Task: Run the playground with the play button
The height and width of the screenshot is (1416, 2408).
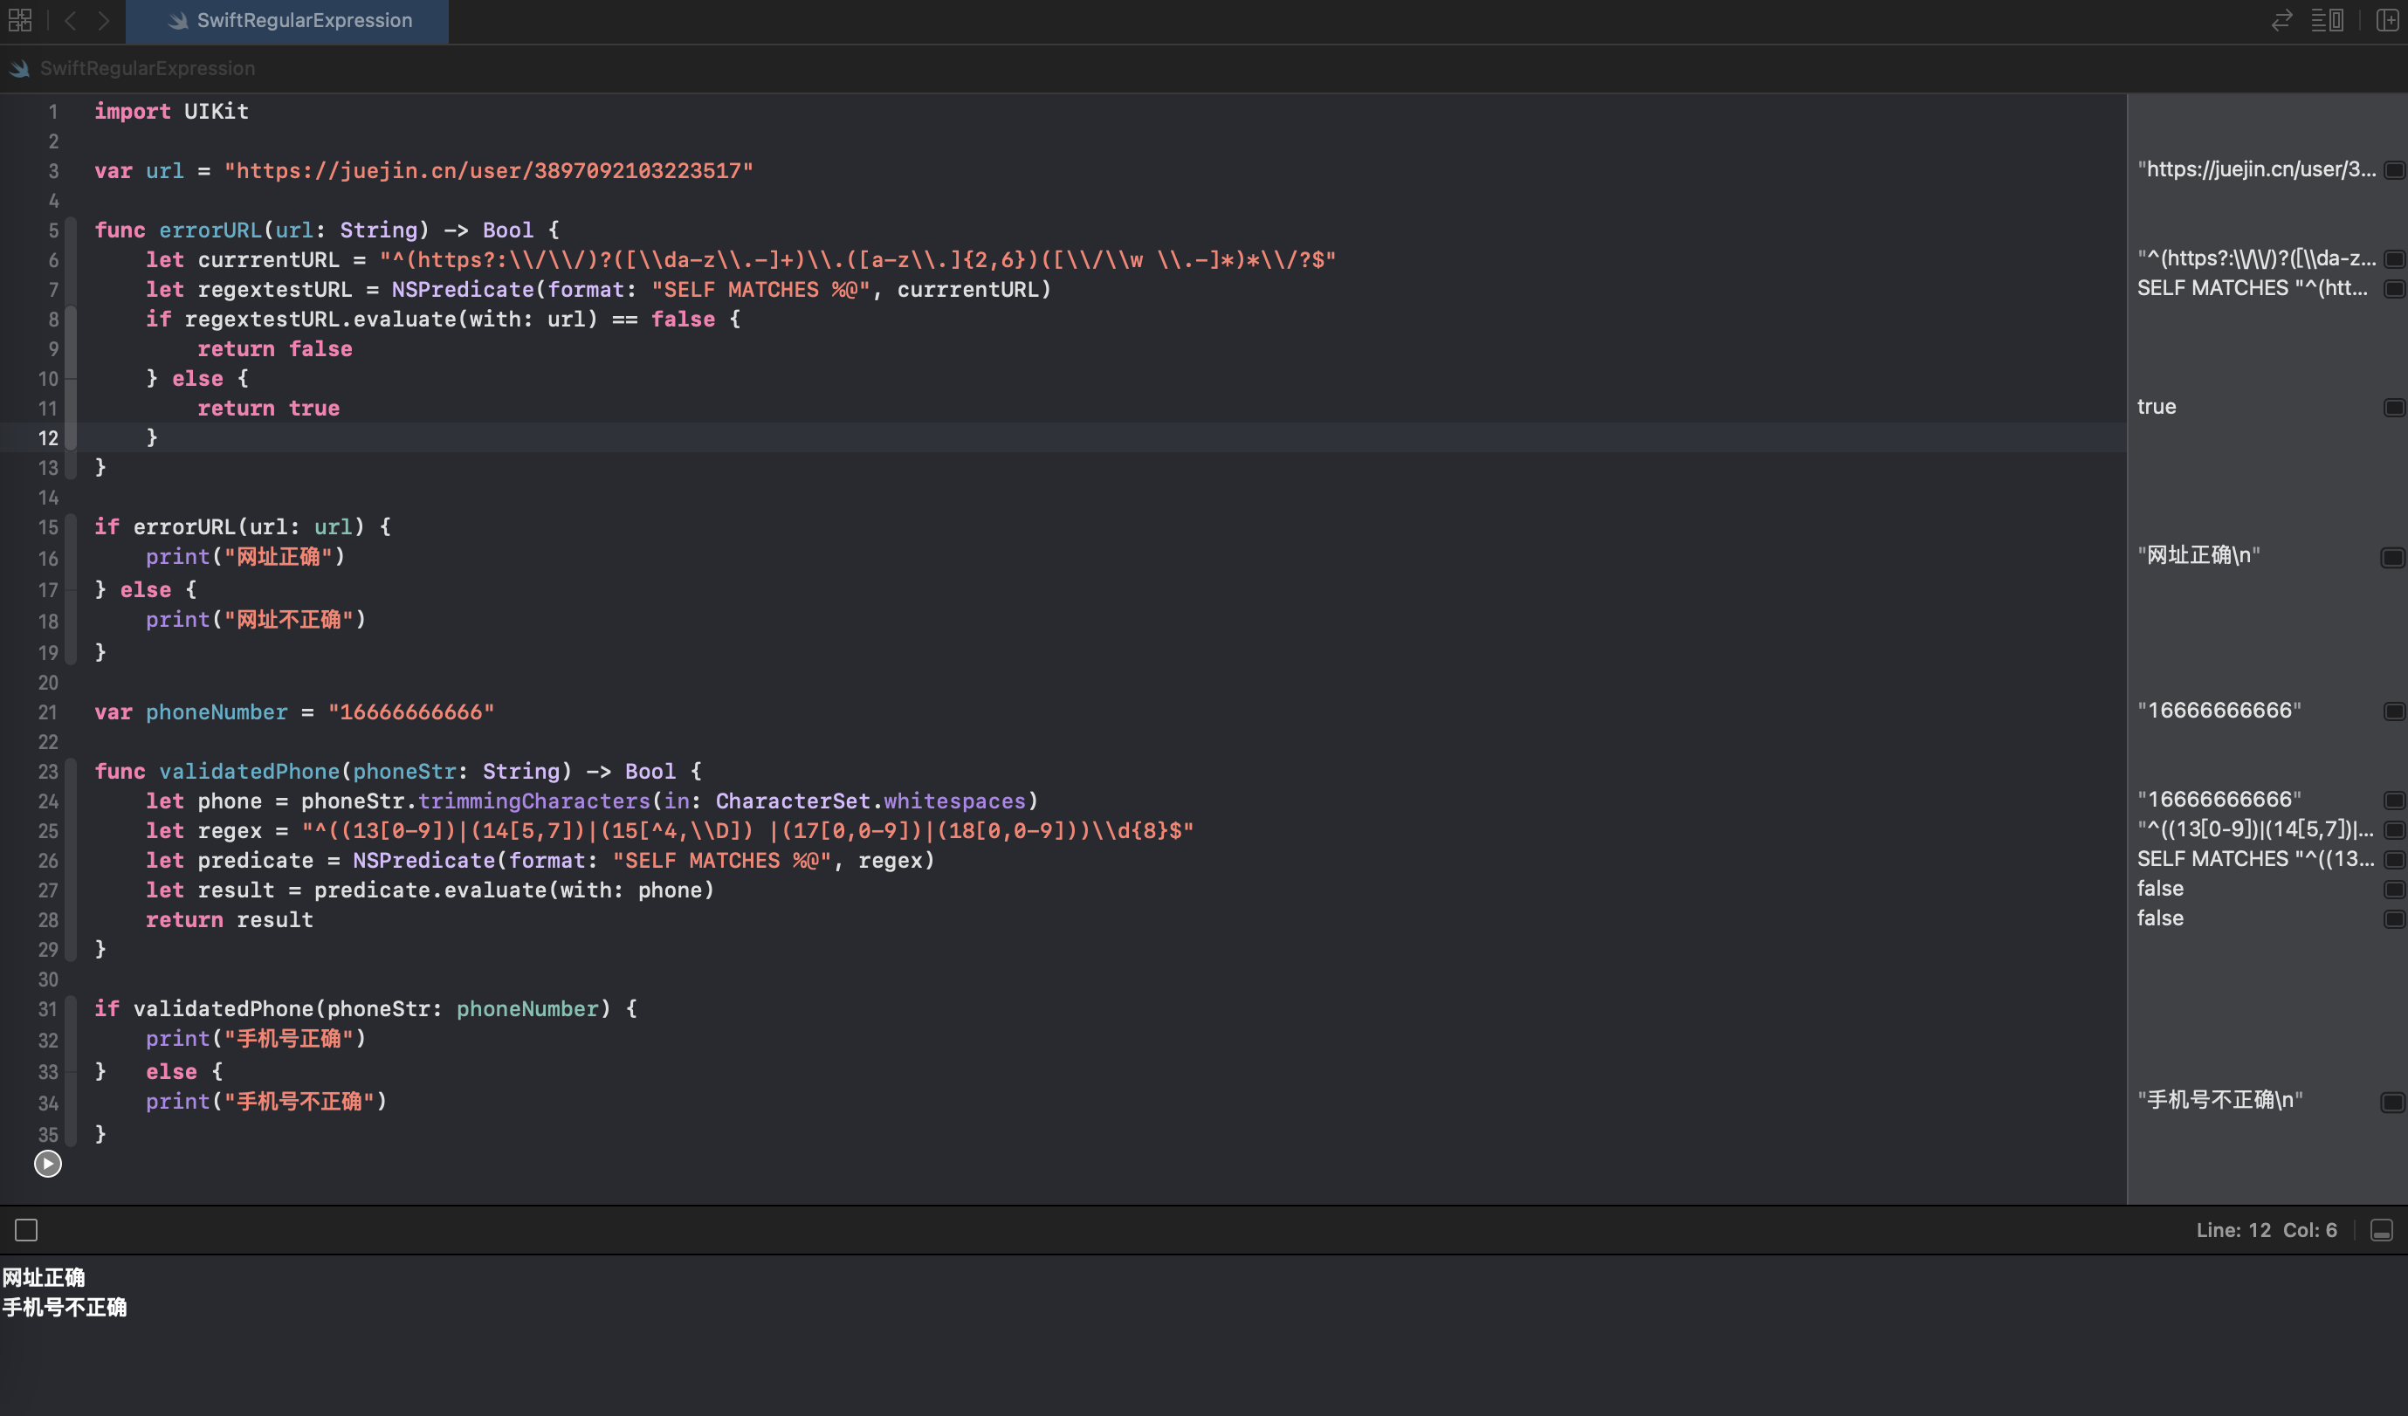Action: click(48, 1164)
